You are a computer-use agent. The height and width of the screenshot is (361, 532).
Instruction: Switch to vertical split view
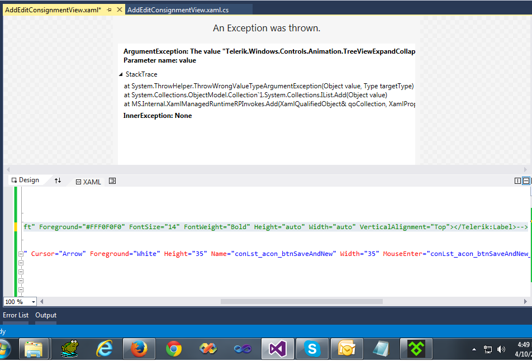517,181
